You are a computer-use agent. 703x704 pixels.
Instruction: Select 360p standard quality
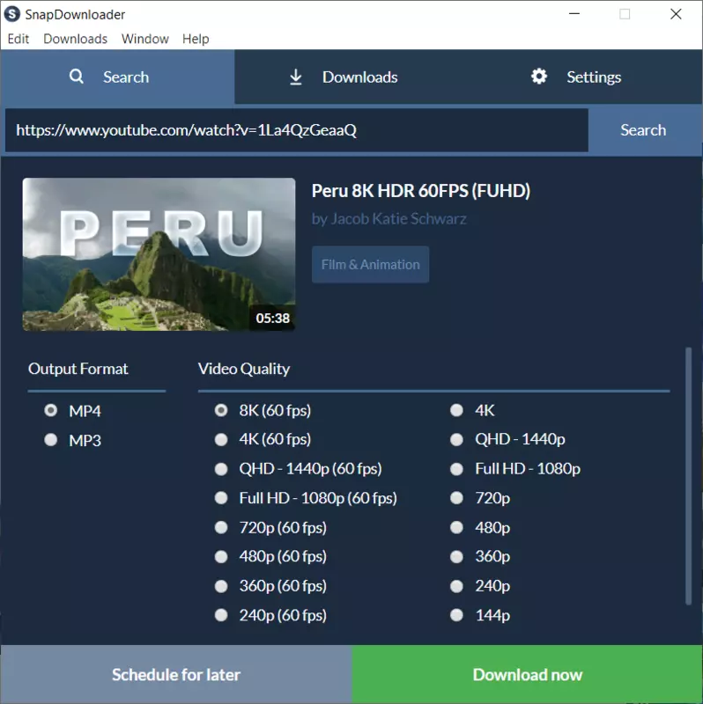(x=456, y=557)
